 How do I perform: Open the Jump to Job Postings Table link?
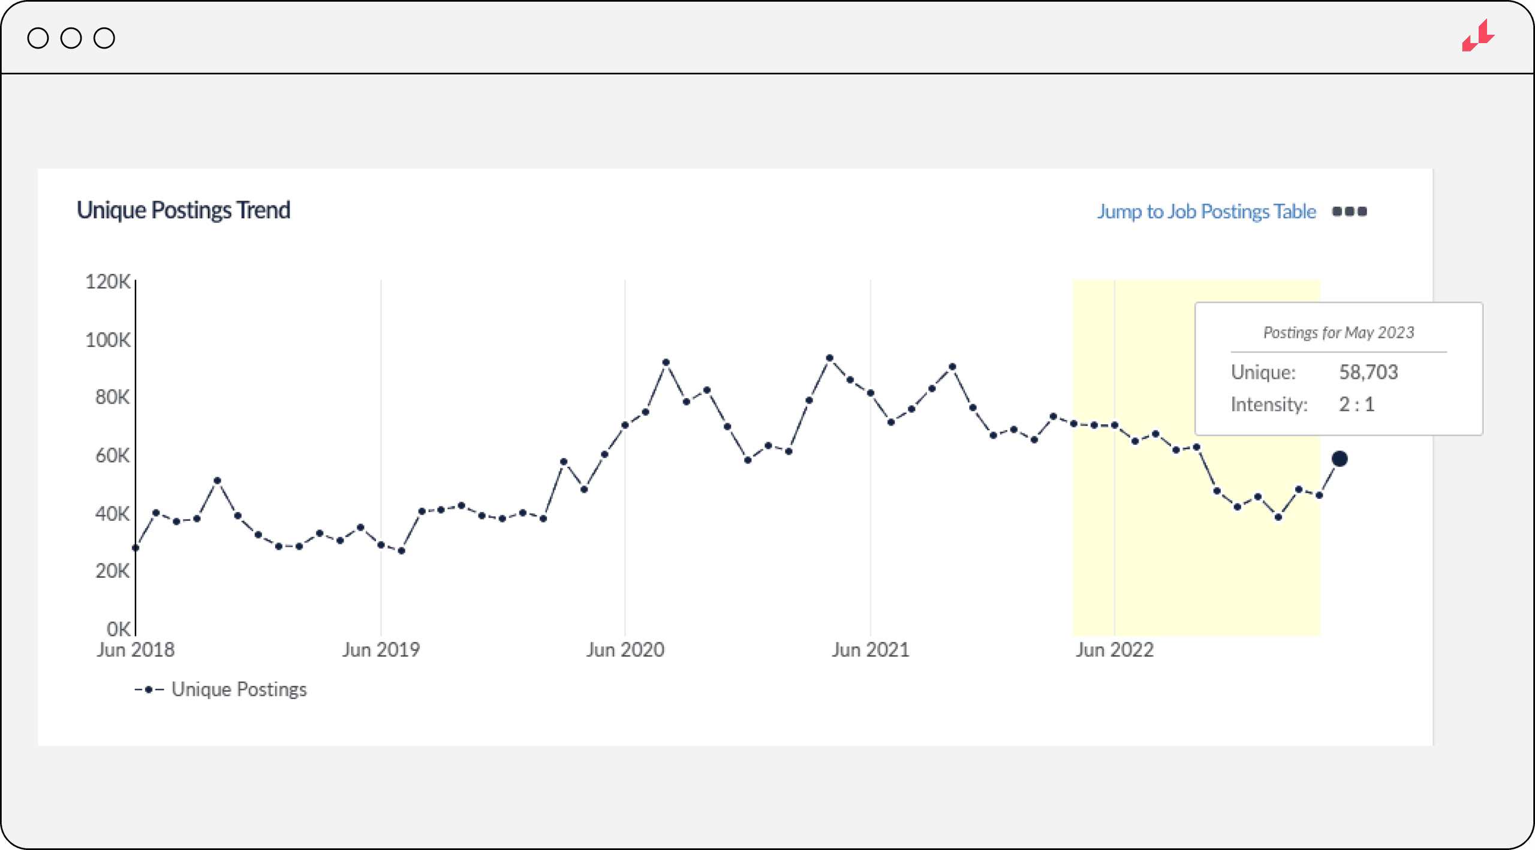(1206, 211)
